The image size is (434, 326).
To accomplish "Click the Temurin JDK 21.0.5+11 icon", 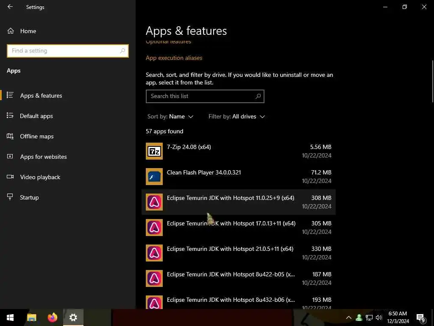I will pyautogui.click(x=154, y=253).
